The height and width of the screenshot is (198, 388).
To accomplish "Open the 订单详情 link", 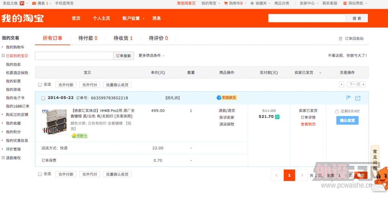I will pyautogui.click(x=308, y=117).
